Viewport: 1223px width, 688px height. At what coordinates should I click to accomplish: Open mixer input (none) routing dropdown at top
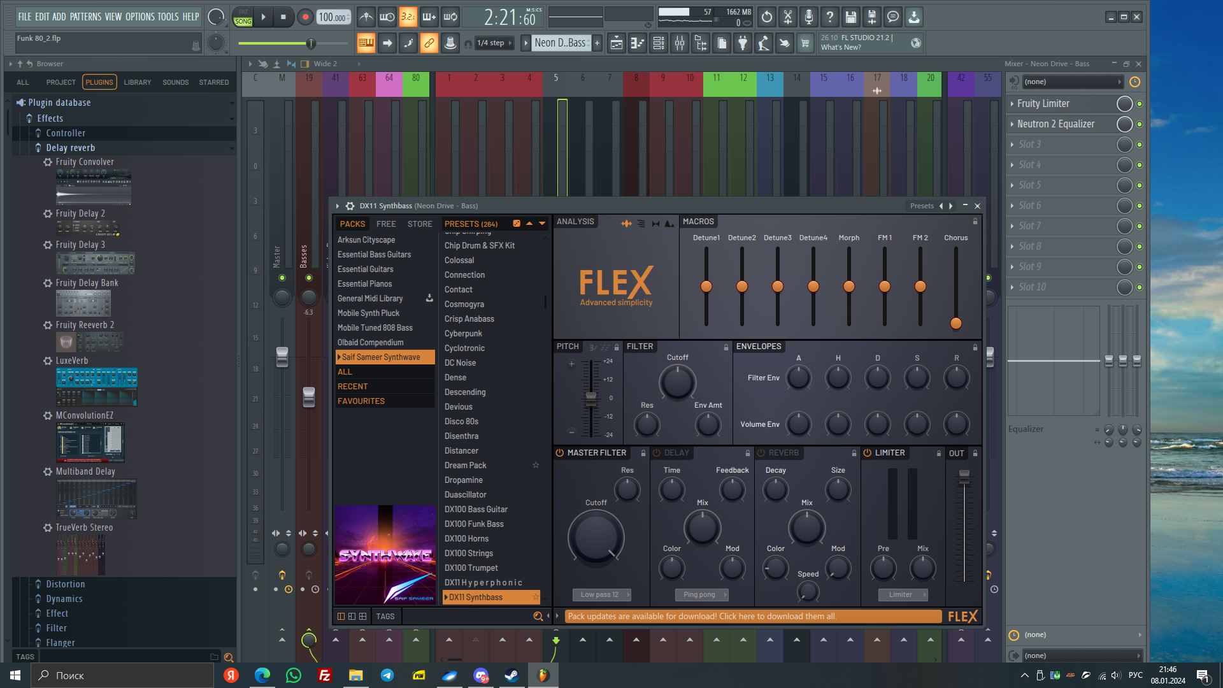(x=1073, y=82)
